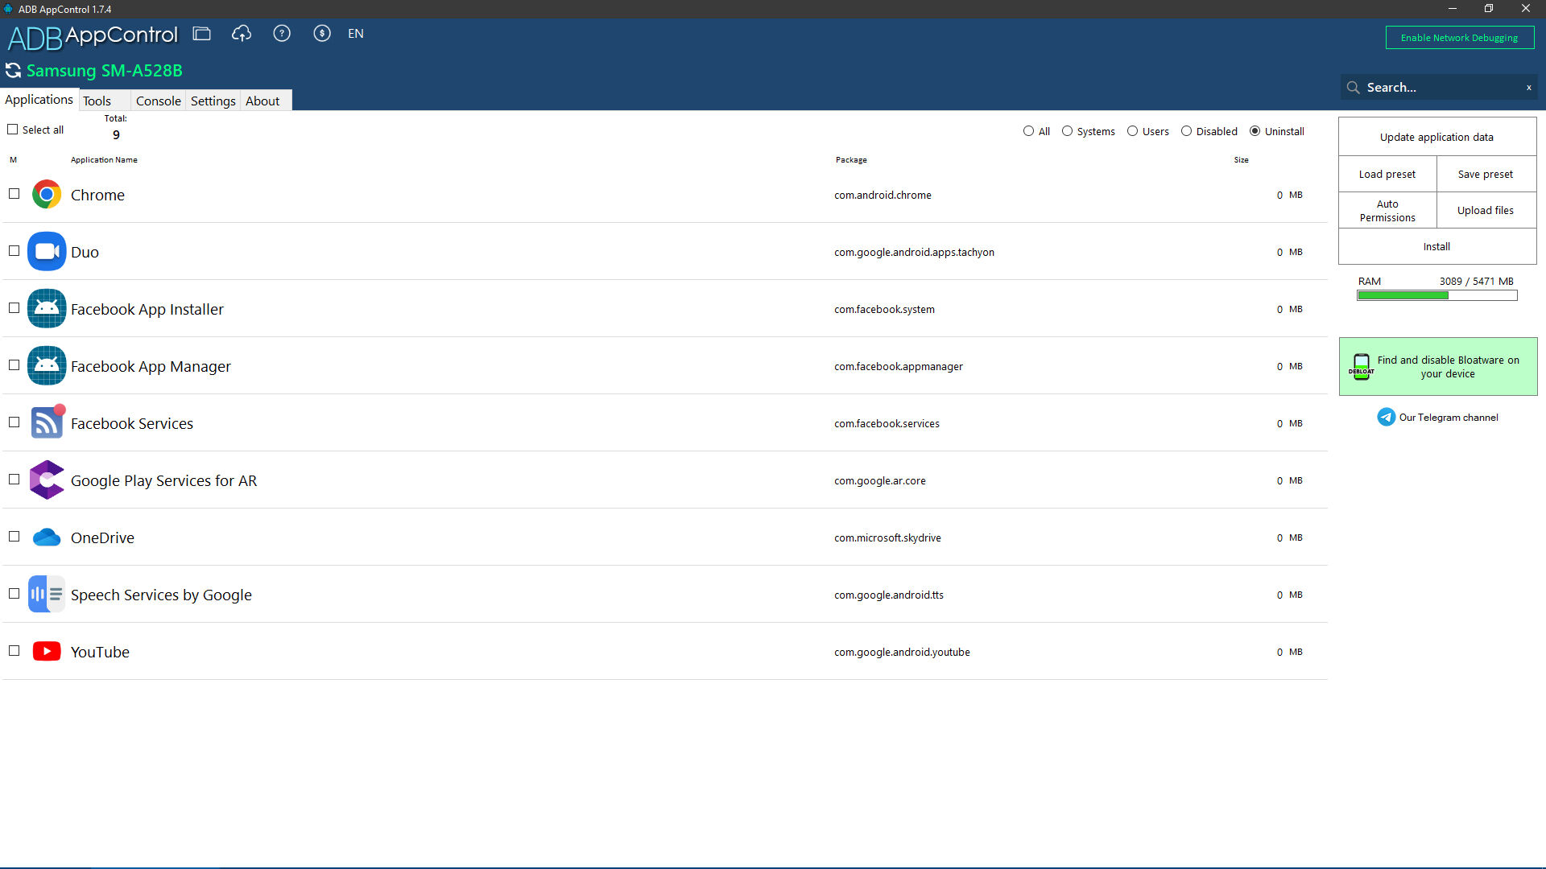Click the YouTube app icon
1546x869 pixels.
(47, 652)
